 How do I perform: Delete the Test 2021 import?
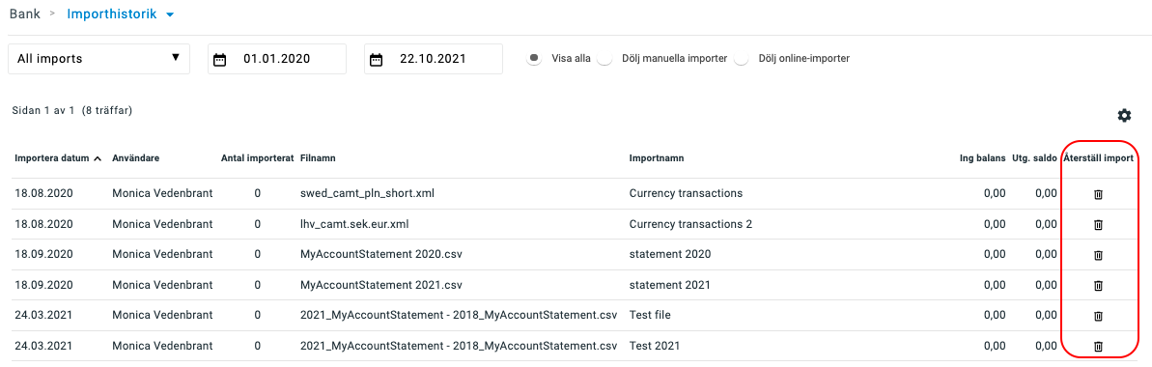coord(1098,346)
